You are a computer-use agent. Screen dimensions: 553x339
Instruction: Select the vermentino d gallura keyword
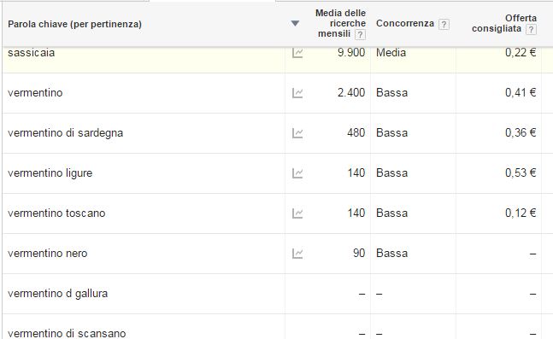(x=57, y=294)
